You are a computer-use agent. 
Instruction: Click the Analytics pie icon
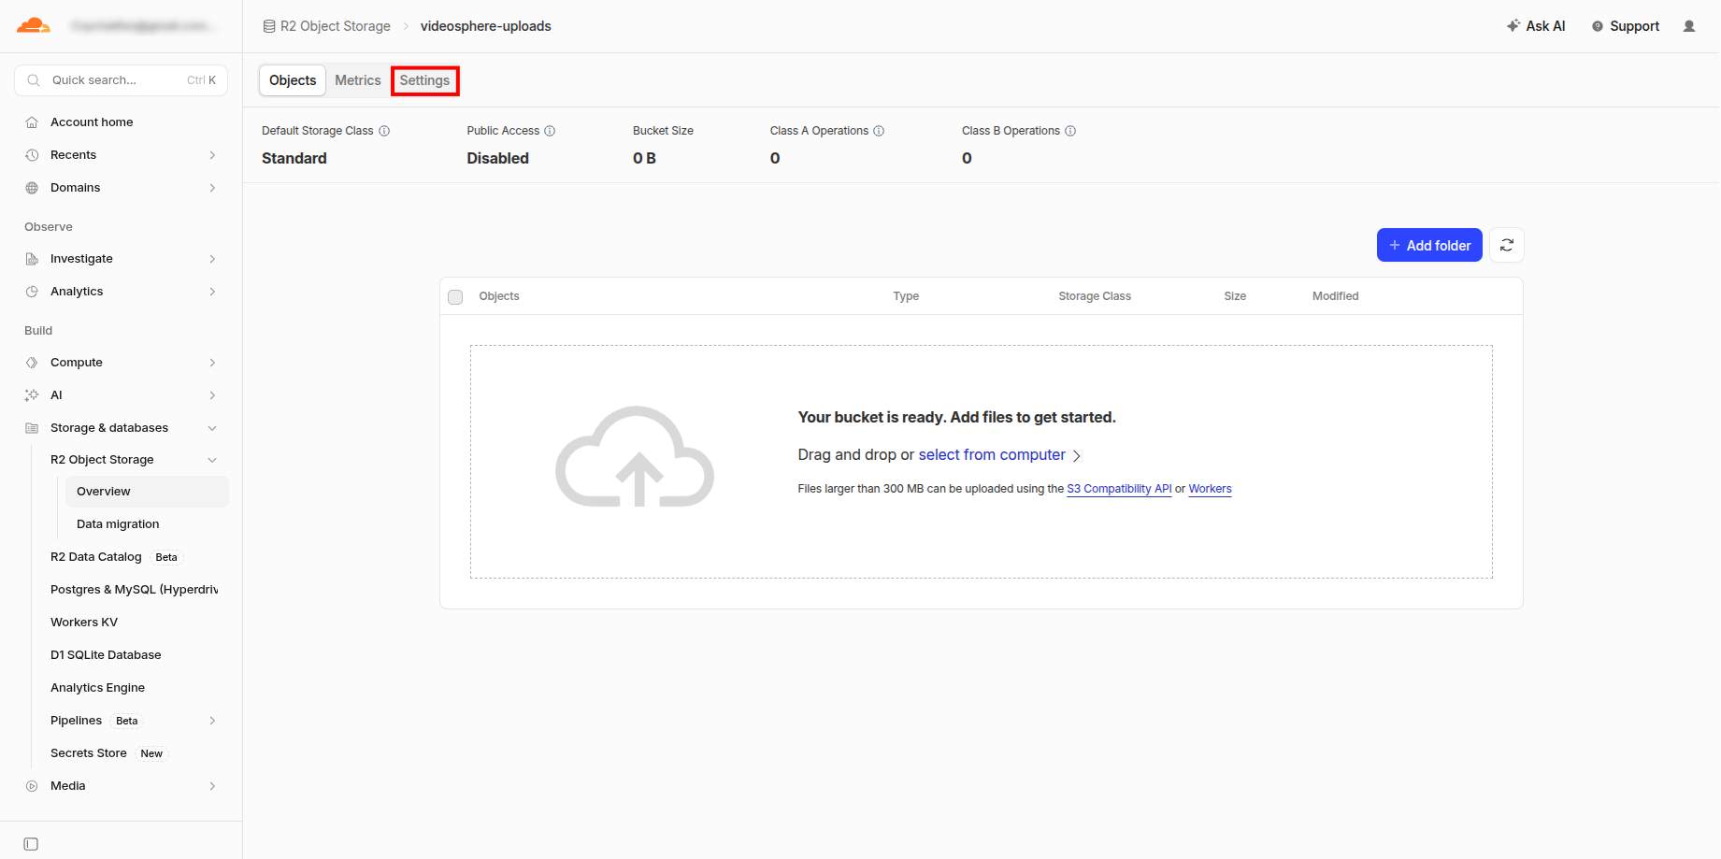pos(32,292)
